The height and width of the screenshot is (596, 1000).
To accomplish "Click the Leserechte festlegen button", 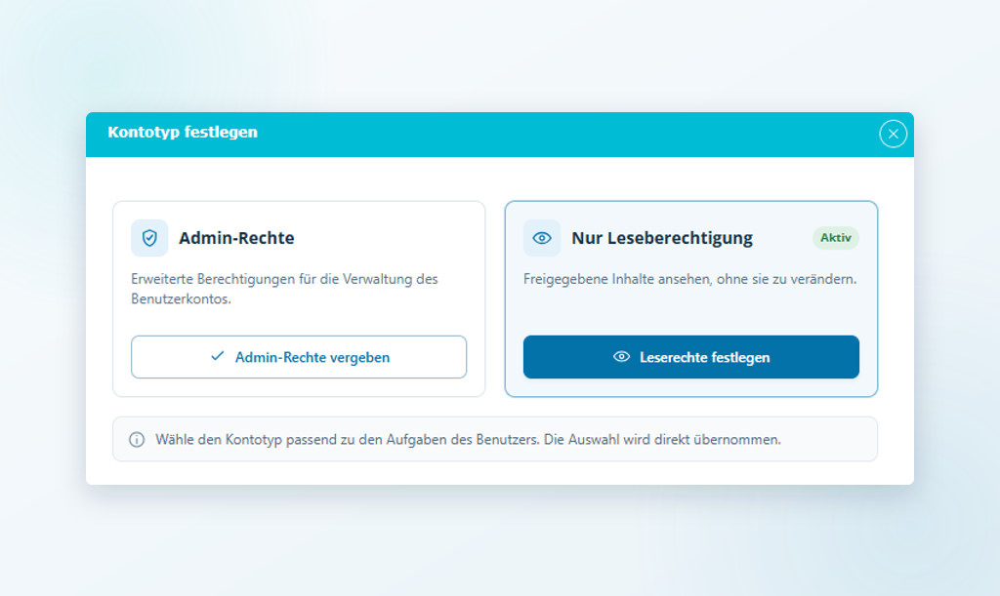I will click(x=690, y=357).
